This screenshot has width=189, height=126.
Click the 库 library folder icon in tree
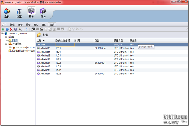(10, 37)
